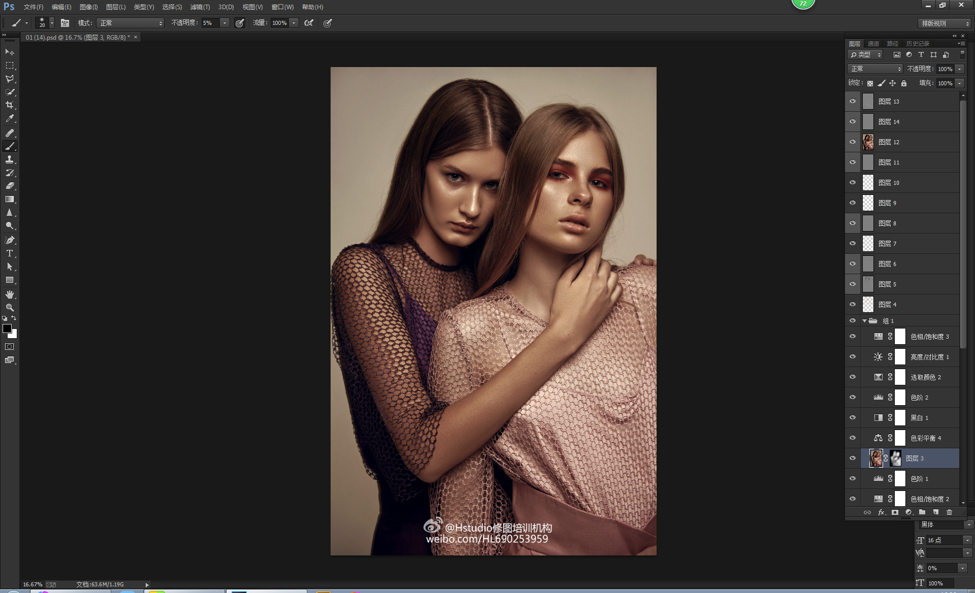Viewport: 975px width, 593px height.
Task: Open the 滤镜(T) menu
Action: [200, 7]
